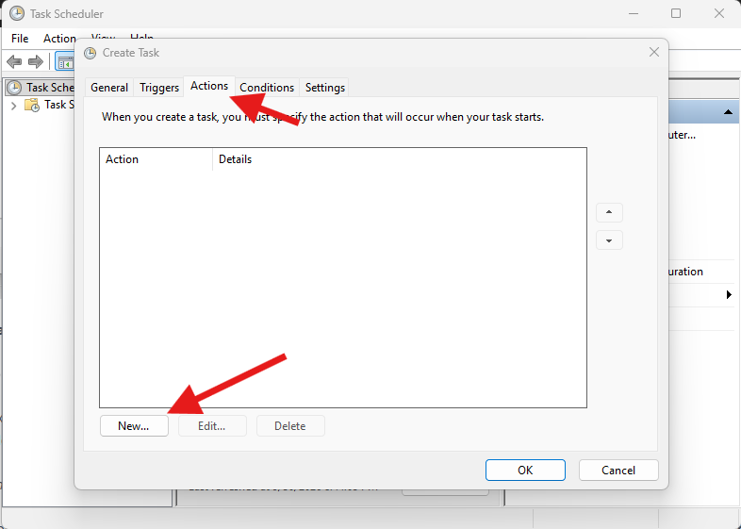Open the Settings tab
741x529 pixels.
(325, 88)
